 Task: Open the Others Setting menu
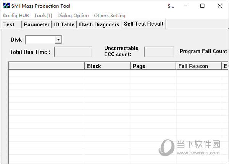[x=110, y=16]
